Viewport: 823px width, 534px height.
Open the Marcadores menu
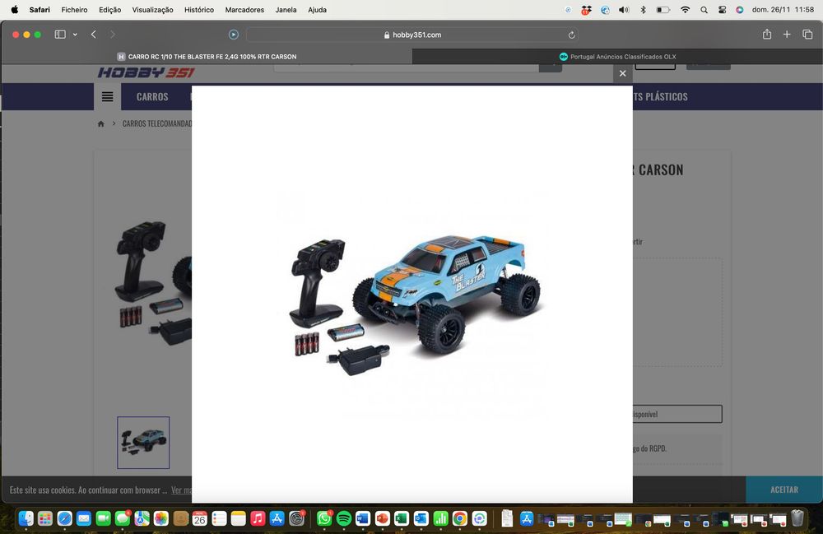tap(244, 9)
